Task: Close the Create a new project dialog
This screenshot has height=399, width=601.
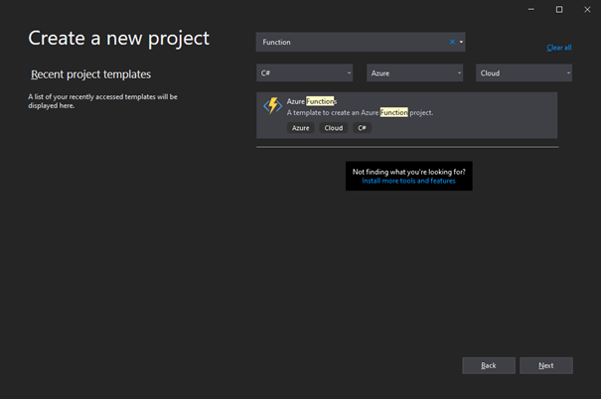Action: coord(586,9)
